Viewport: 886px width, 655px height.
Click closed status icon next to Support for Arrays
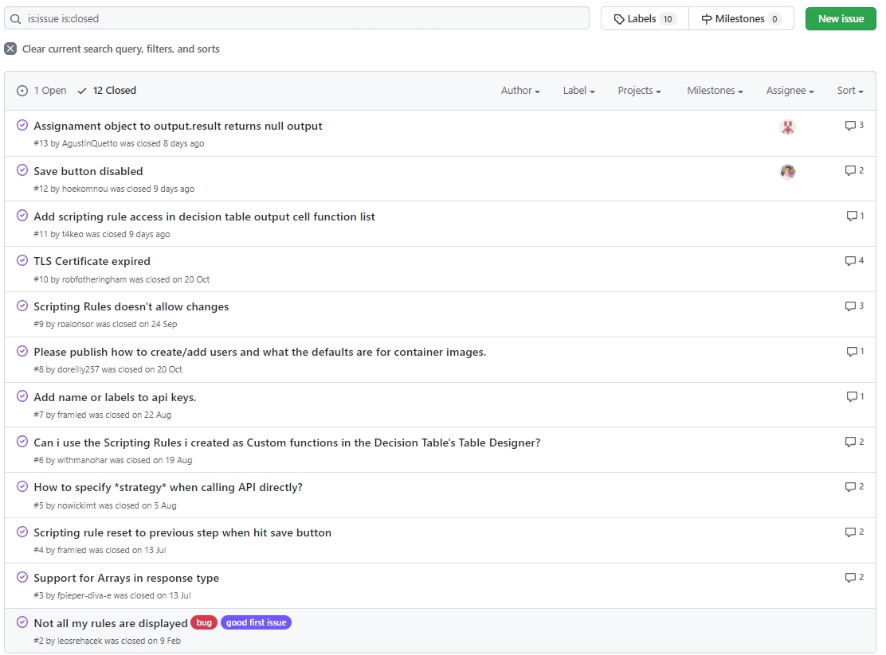tap(22, 577)
